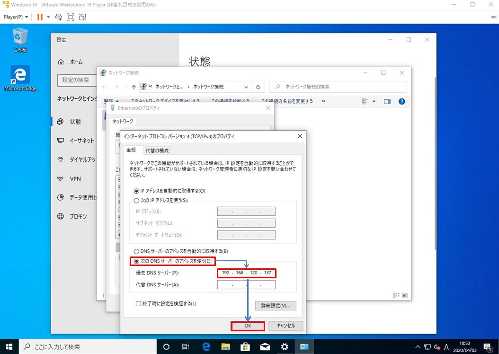Select IPアドレスを自動的に取得する radio button

point(136,191)
